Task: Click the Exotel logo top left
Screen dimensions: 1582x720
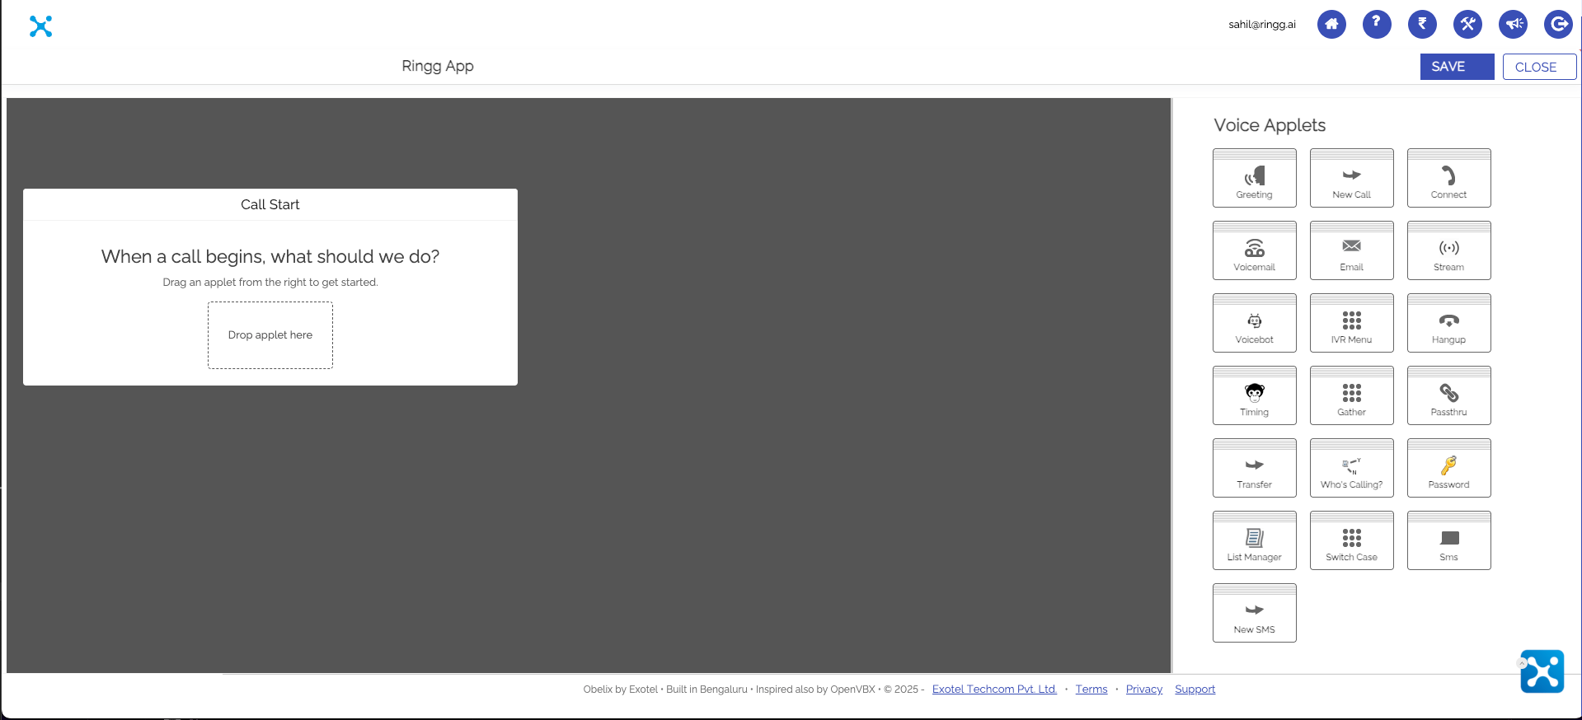Action: 40,26
